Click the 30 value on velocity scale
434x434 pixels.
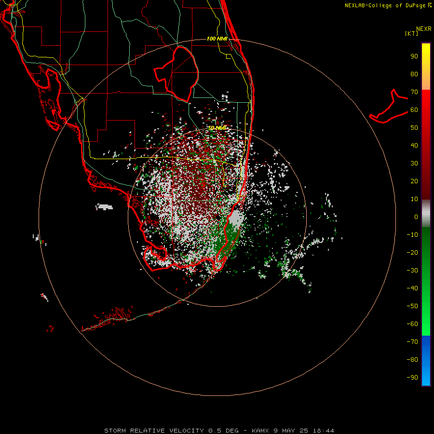click(414, 163)
